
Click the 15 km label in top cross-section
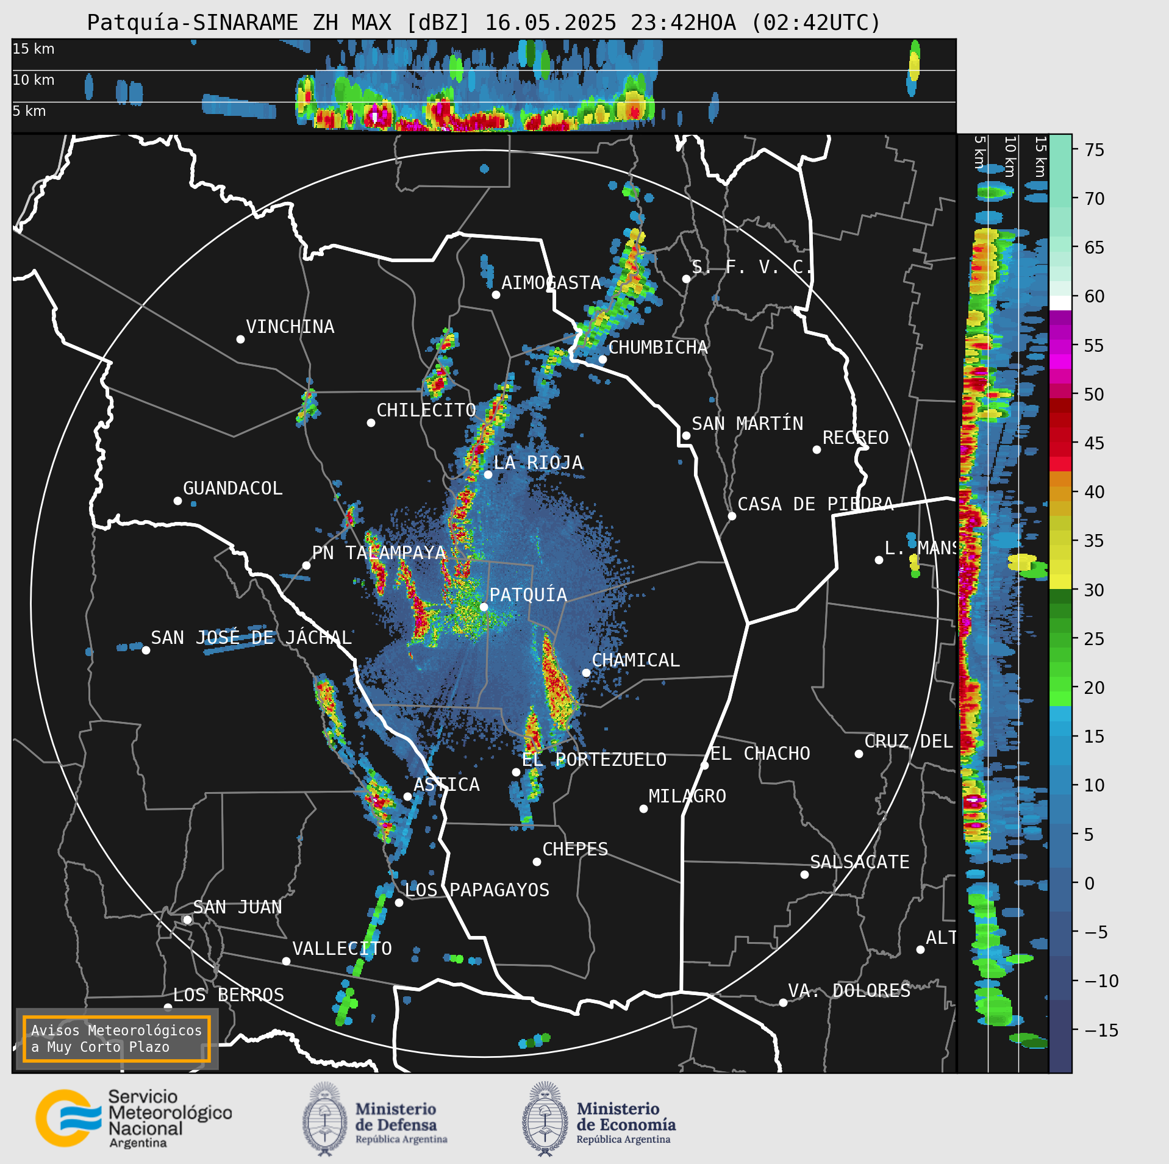(34, 49)
